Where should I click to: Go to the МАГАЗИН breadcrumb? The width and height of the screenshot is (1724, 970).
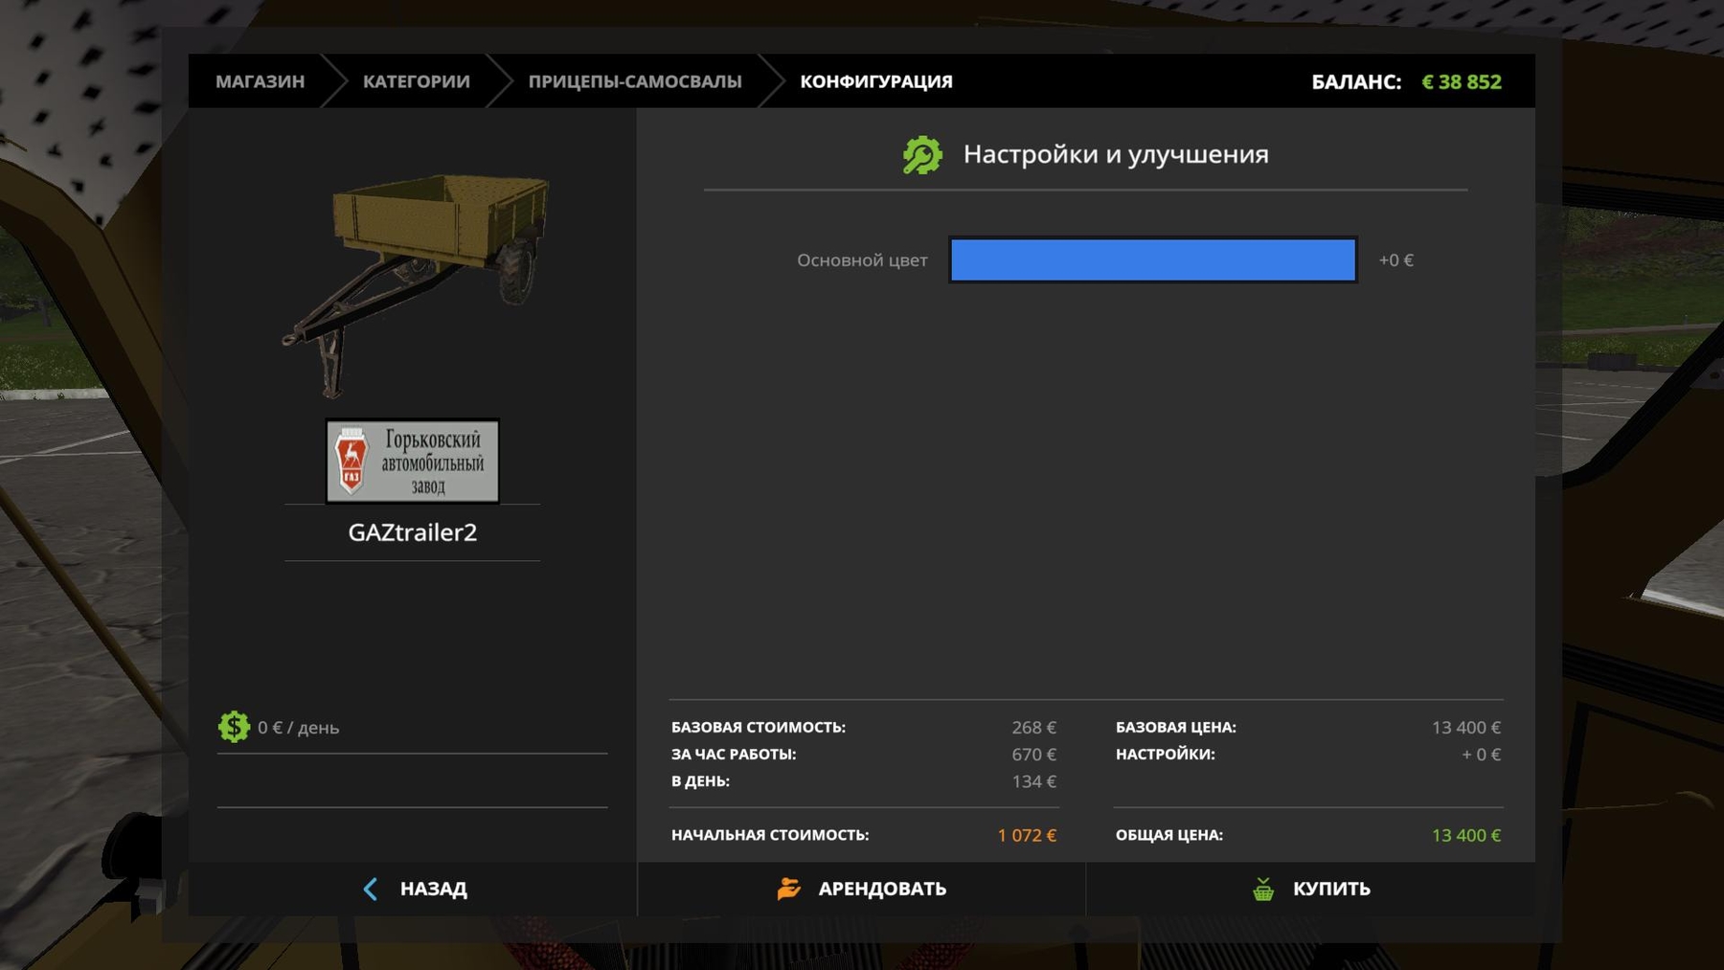260,81
